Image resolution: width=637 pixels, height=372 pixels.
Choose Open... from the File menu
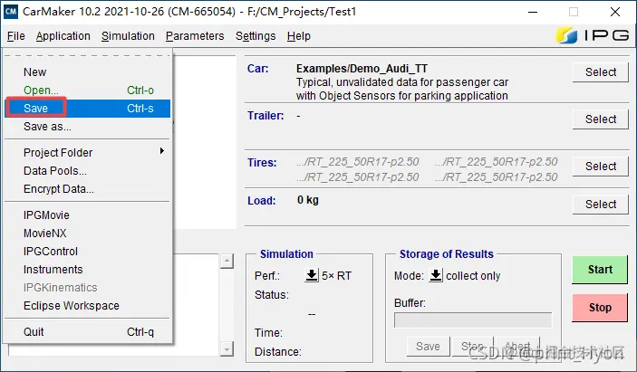tap(87, 91)
